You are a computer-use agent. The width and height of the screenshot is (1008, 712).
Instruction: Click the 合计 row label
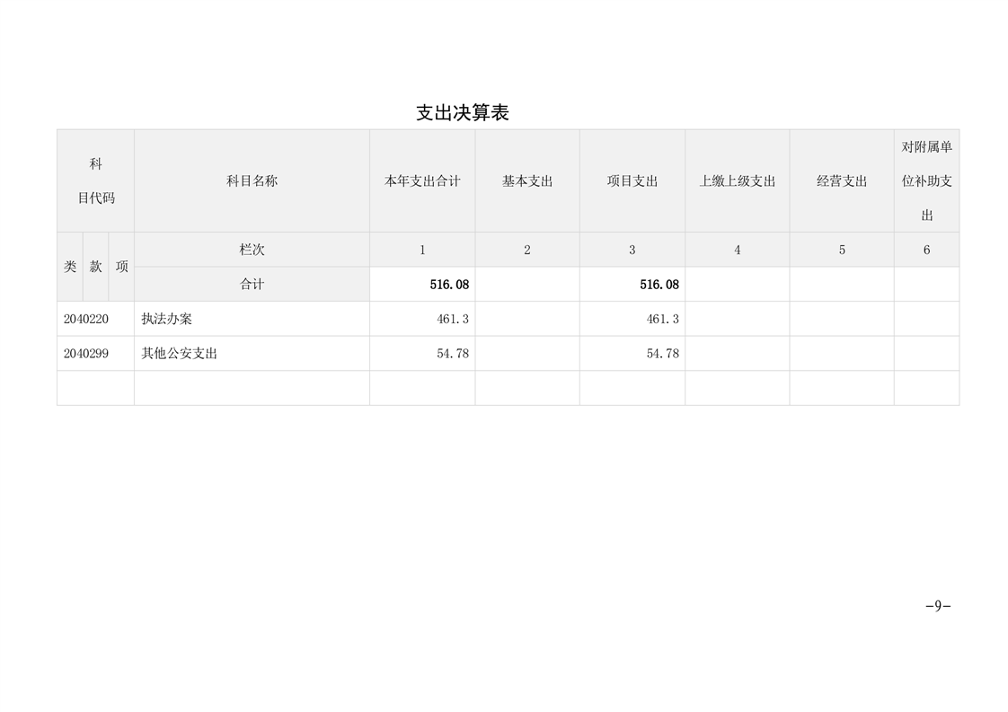coord(252,285)
